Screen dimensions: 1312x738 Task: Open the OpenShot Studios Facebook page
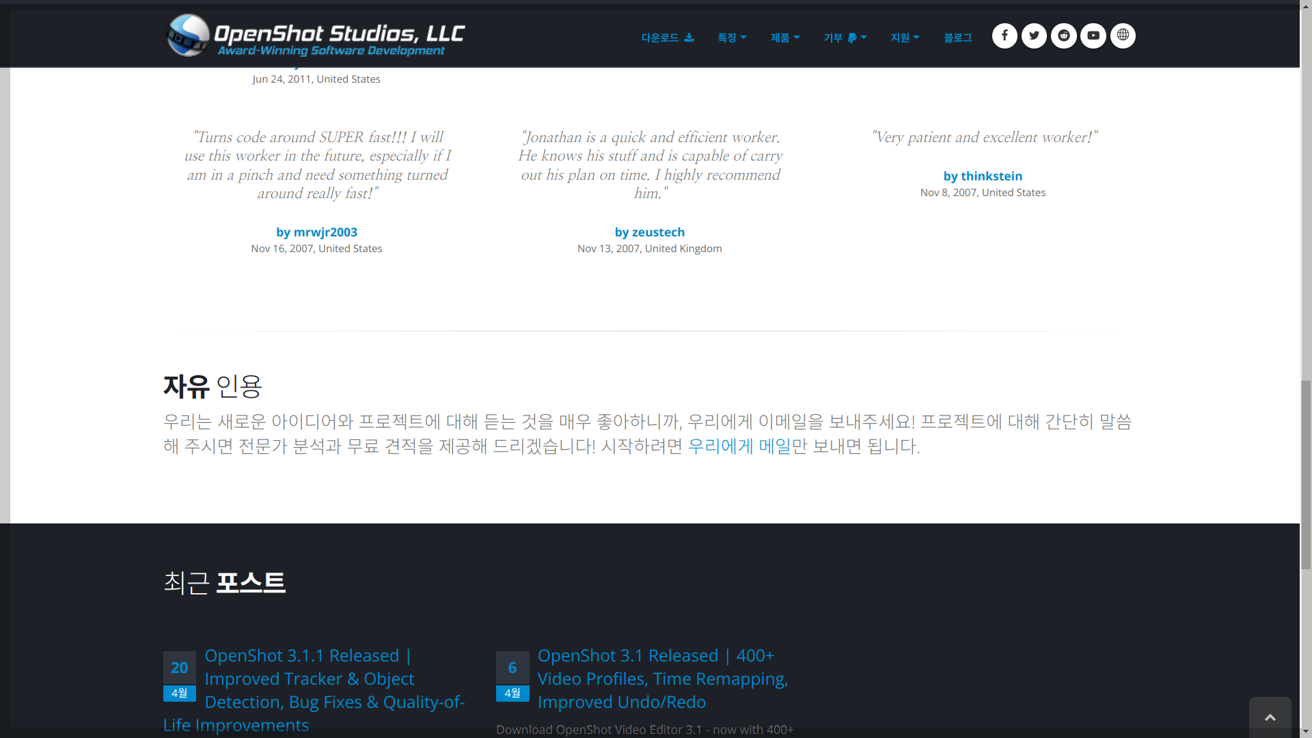(1004, 36)
